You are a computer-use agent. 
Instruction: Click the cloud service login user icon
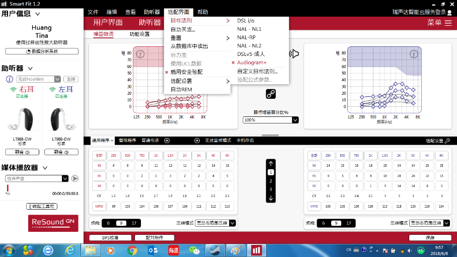pyautogui.click(x=450, y=13)
